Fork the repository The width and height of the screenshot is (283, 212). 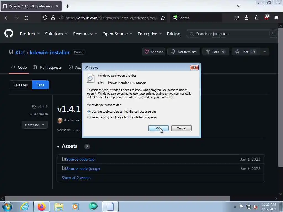(x=216, y=52)
